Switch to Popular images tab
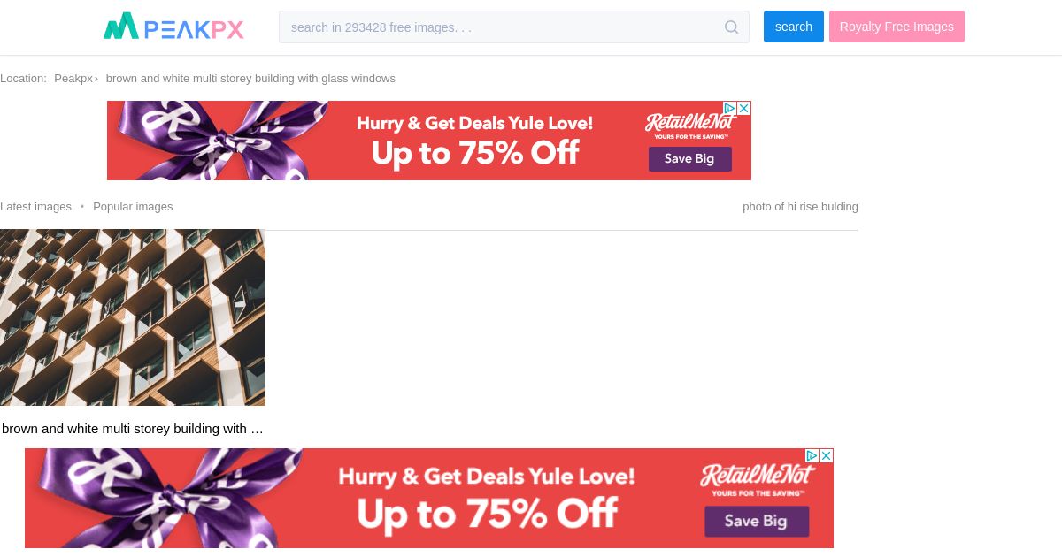 click(133, 206)
